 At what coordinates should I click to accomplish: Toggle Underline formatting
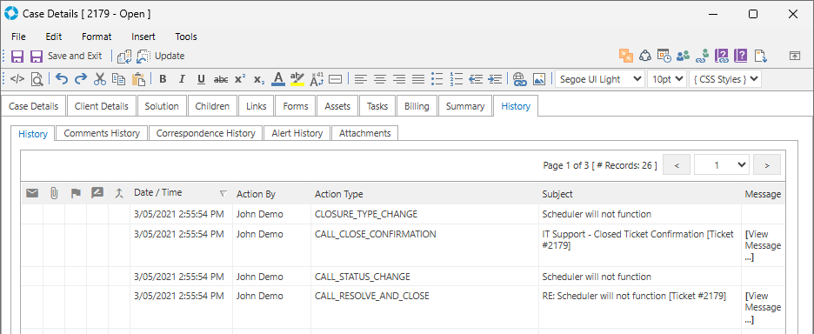coord(202,79)
